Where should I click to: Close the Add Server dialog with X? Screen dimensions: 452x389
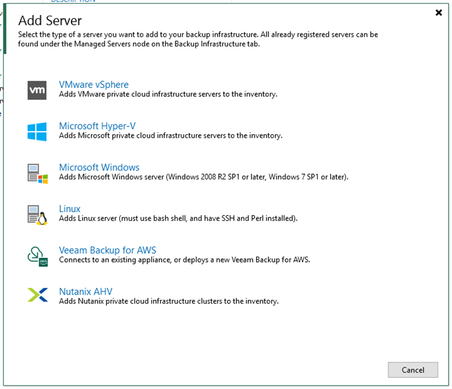[x=438, y=12]
